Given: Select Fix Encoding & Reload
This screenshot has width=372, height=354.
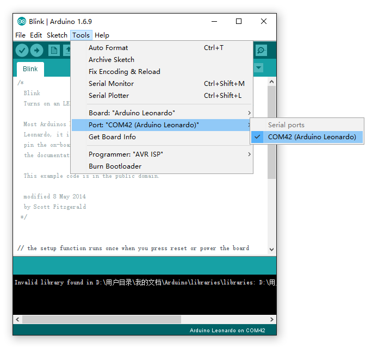Looking at the screenshot, I should pyautogui.click(x=162, y=72).
